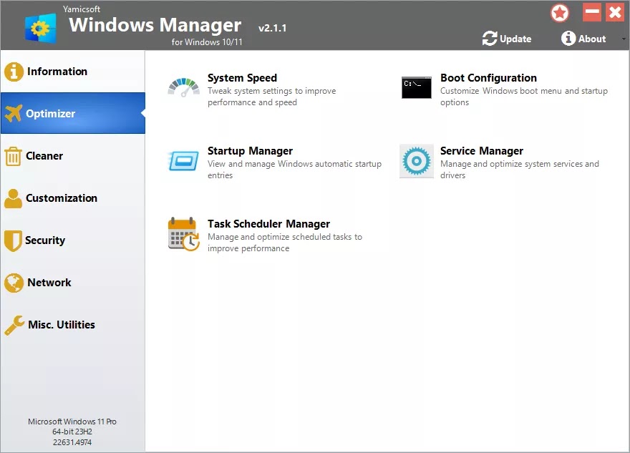Select the System Speed gauge icon

(183, 86)
